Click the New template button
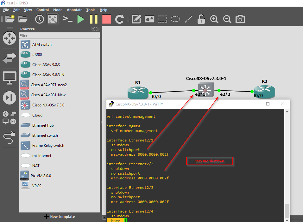Screen dimensions: 303x222 pos(60,217)
